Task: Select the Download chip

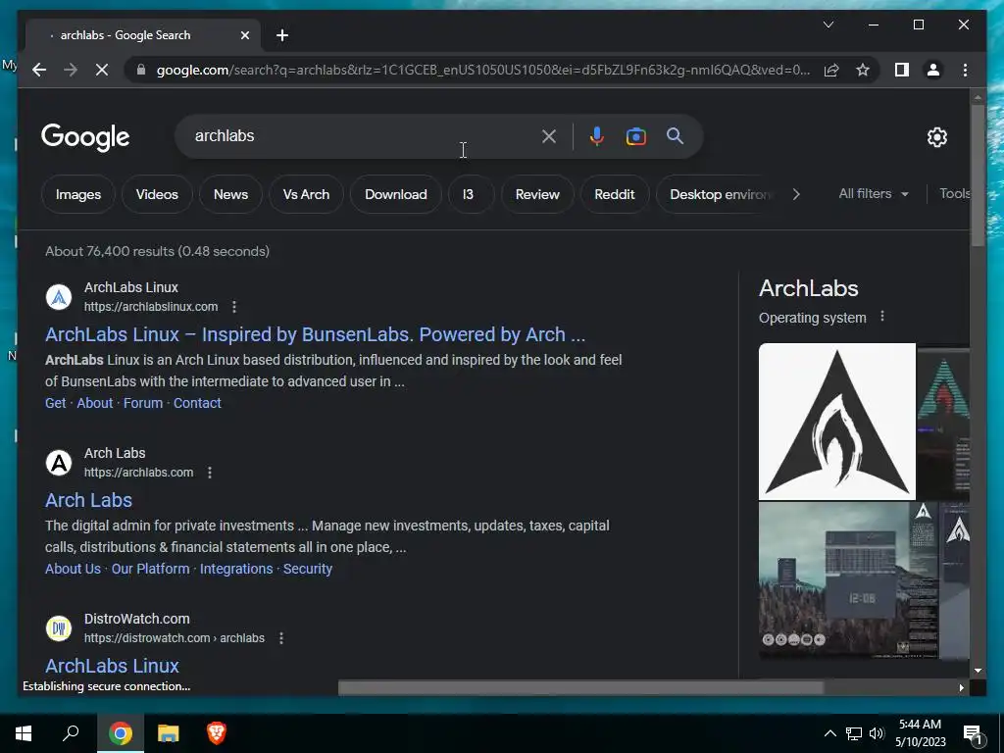Action: point(396,194)
